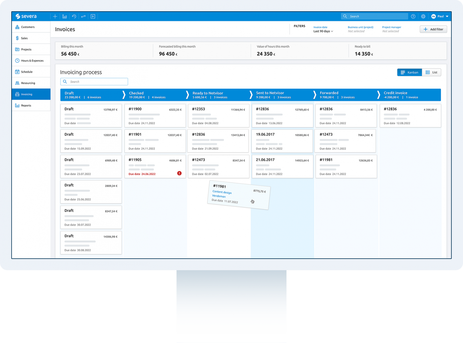This screenshot has width=463, height=343.
Task: Open the Vendemon link on card #11981
Action: pyautogui.click(x=219, y=196)
